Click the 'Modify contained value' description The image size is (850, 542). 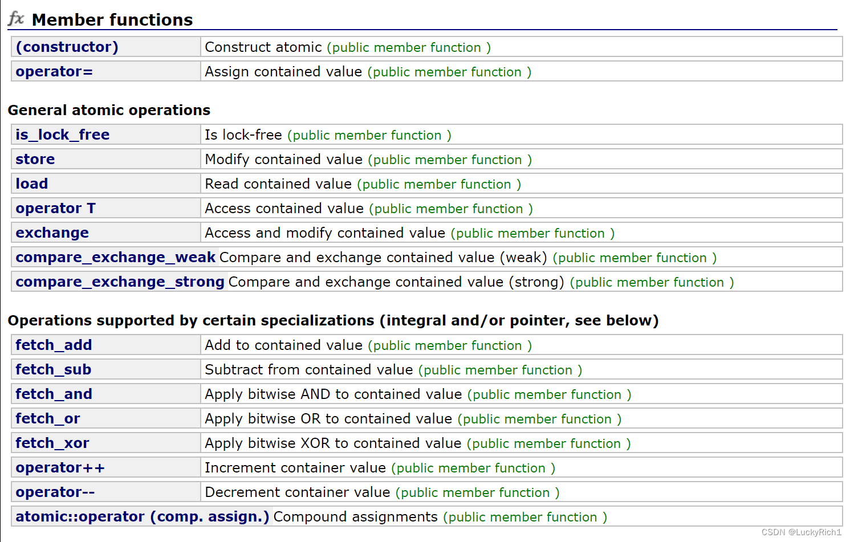[x=284, y=159]
